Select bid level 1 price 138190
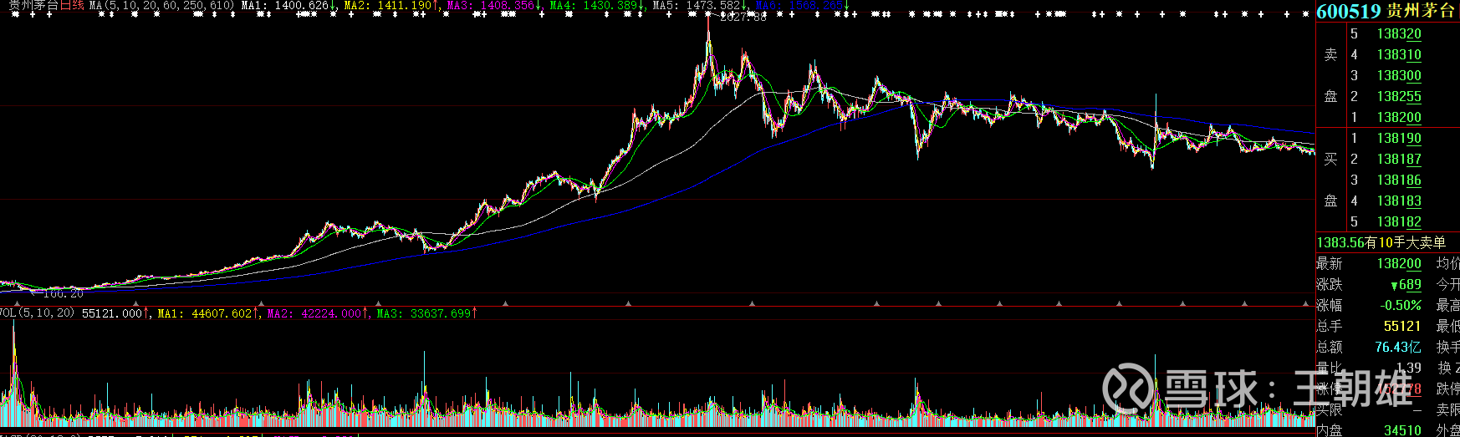 point(1399,139)
